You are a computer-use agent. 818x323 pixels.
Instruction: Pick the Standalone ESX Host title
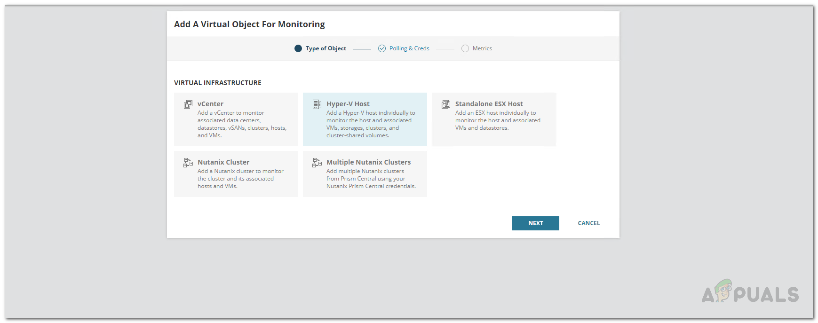pos(489,104)
